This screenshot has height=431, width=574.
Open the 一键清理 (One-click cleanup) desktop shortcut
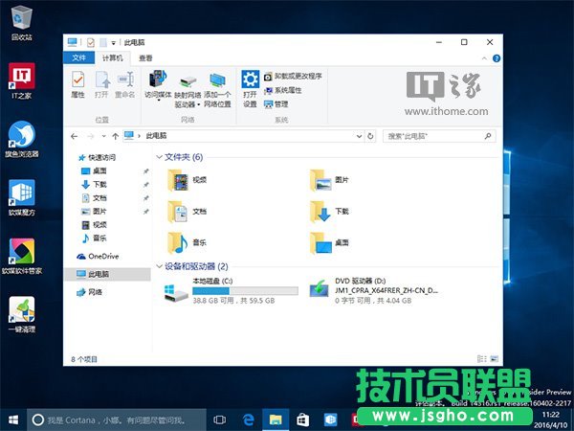point(22,314)
